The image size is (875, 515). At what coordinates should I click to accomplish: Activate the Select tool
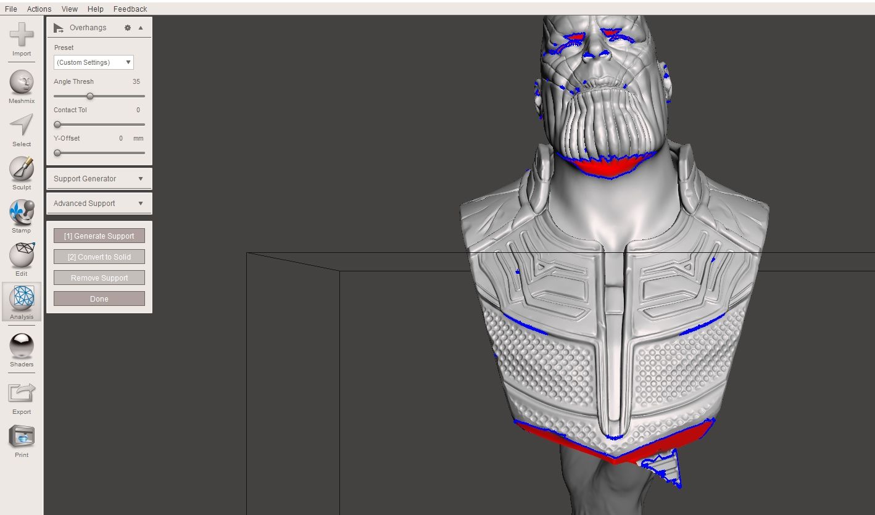[22, 126]
